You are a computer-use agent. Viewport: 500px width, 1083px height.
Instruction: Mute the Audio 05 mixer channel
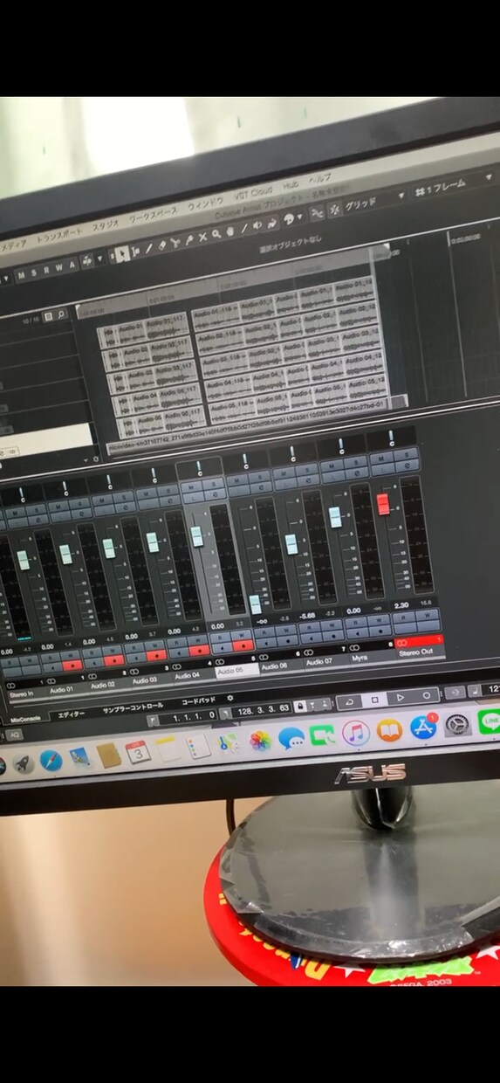pos(193,486)
